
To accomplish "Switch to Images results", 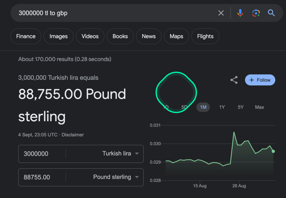I will (x=59, y=36).
